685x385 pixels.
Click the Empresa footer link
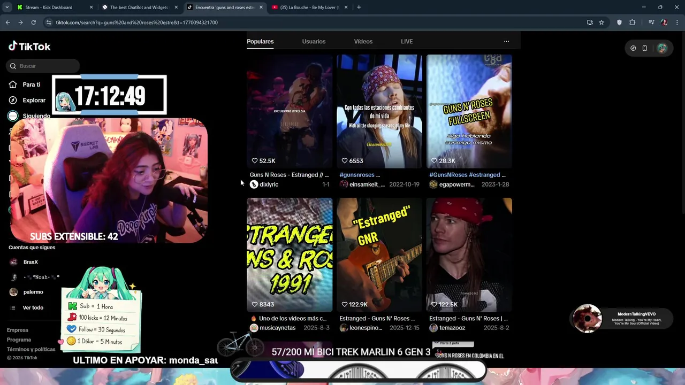click(x=17, y=330)
